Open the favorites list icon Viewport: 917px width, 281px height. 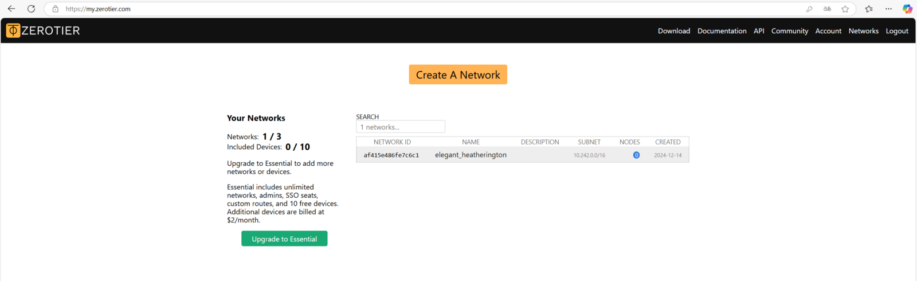point(869,9)
